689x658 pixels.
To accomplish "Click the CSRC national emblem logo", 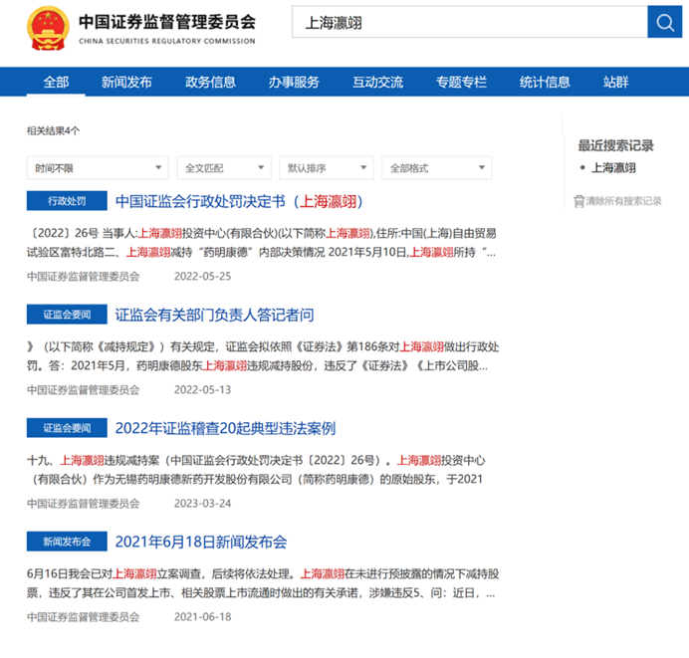I will pos(48,28).
